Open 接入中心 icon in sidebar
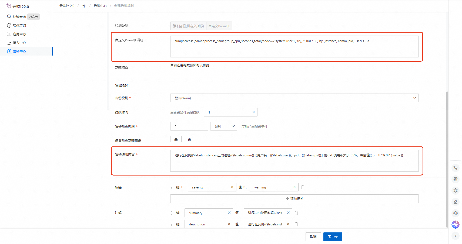 (x=9, y=43)
